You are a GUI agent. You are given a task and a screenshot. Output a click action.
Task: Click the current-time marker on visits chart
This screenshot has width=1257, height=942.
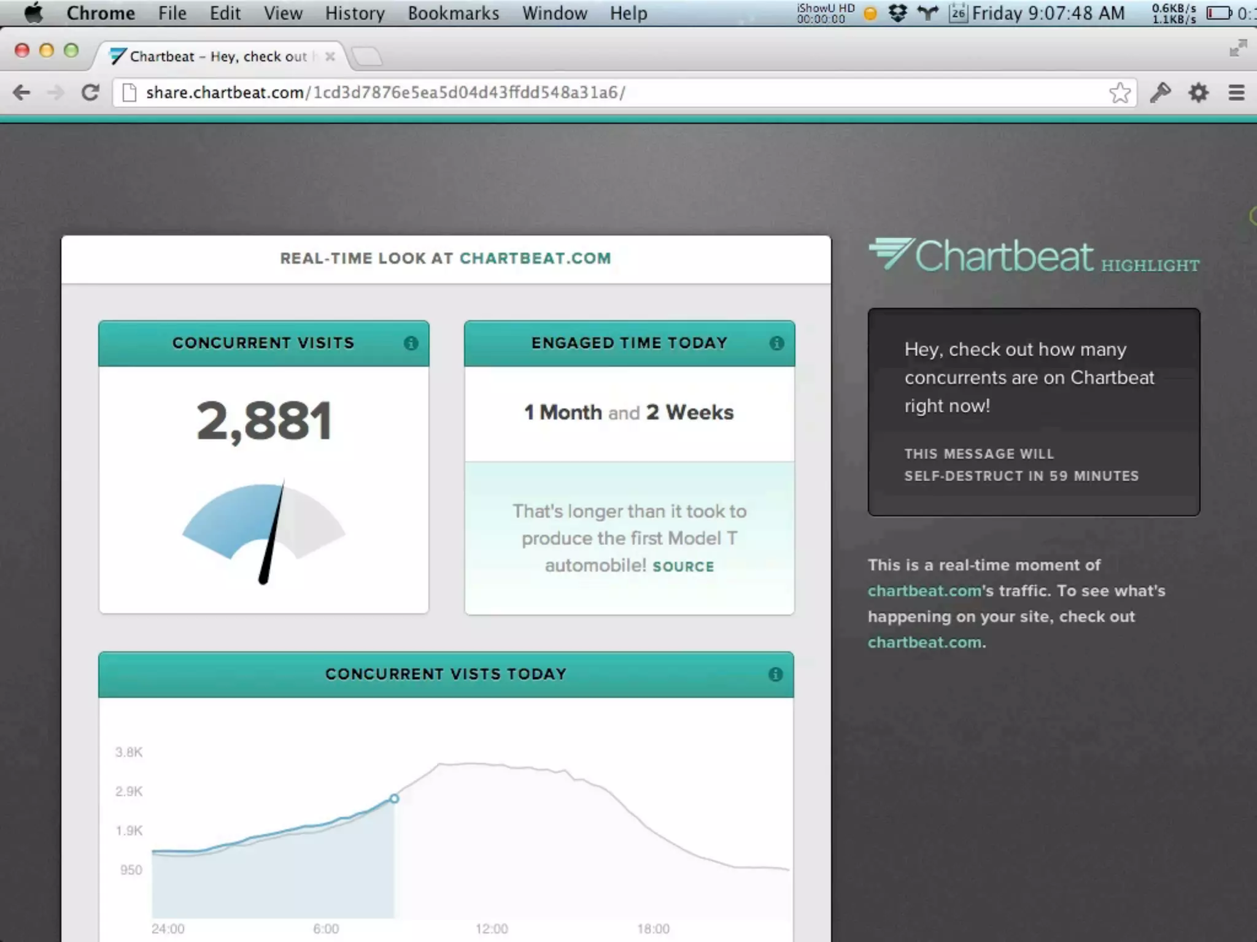[x=394, y=798]
